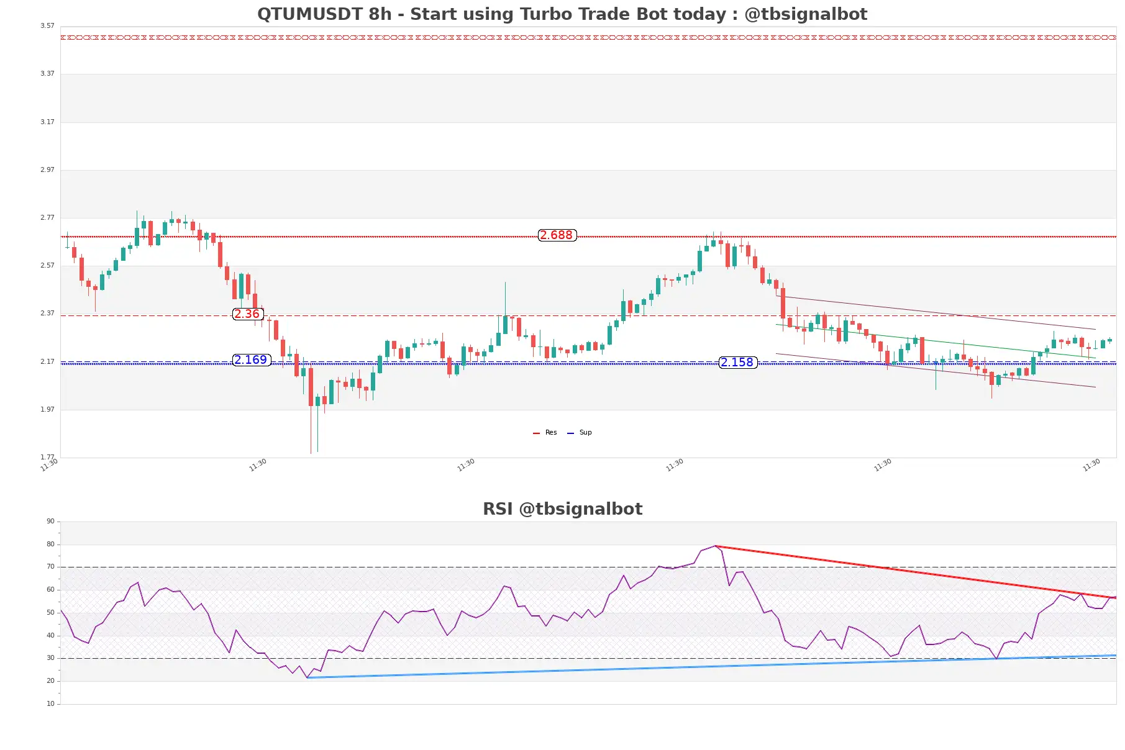Toggle the Sup legend entry
The image size is (1125, 750).
point(580,433)
